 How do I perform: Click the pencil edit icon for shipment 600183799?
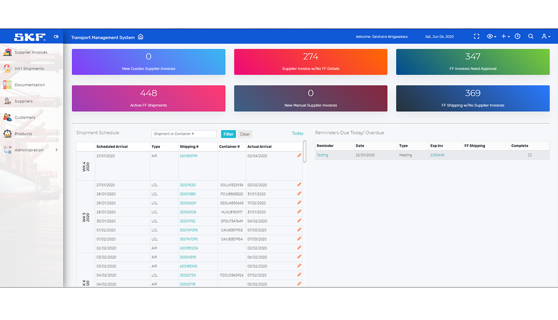[299, 156]
